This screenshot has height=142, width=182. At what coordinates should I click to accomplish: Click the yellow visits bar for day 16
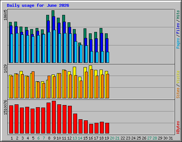pyautogui.click(x=90, y=67)
